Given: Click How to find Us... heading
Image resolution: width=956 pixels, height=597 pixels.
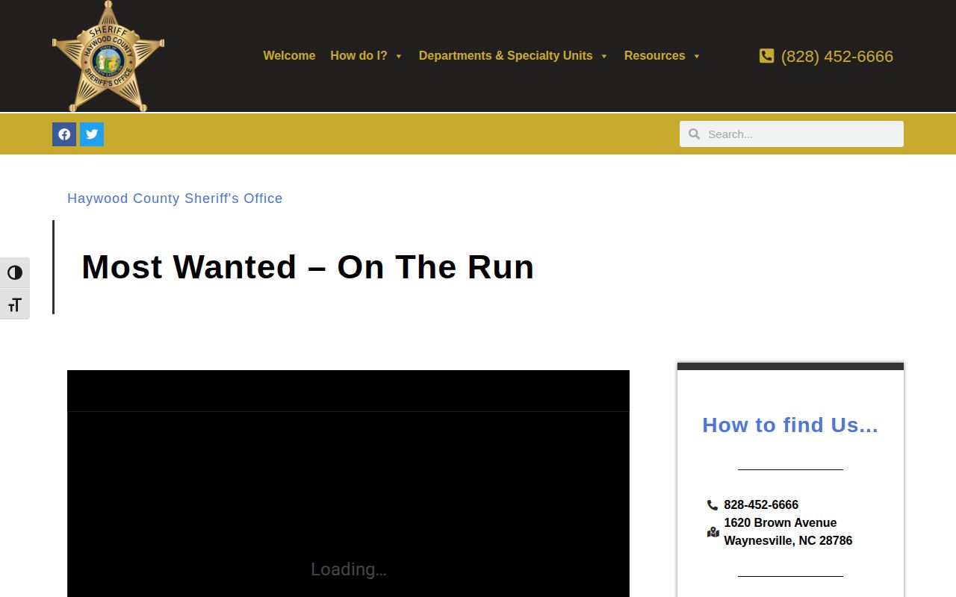Looking at the screenshot, I should coord(790,425).
